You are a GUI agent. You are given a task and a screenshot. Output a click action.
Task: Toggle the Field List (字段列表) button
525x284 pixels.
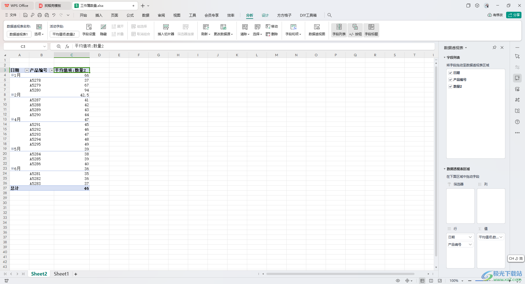(339, 30)
